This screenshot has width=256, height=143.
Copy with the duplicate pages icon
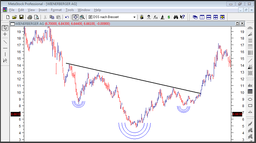(52, 17)
